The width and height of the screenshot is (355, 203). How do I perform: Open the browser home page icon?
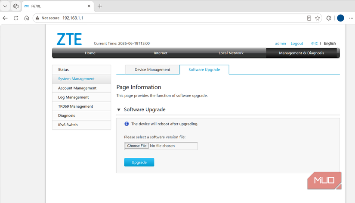coord(27,18)
